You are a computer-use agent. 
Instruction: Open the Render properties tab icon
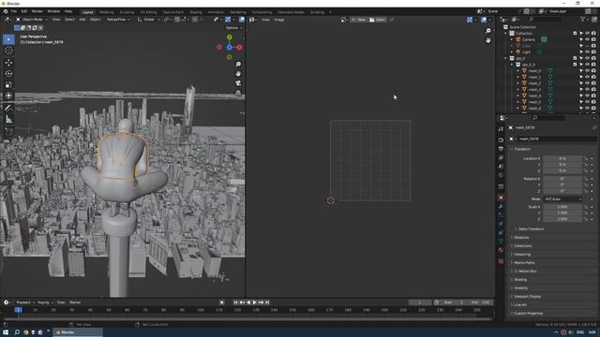(501, 139)
